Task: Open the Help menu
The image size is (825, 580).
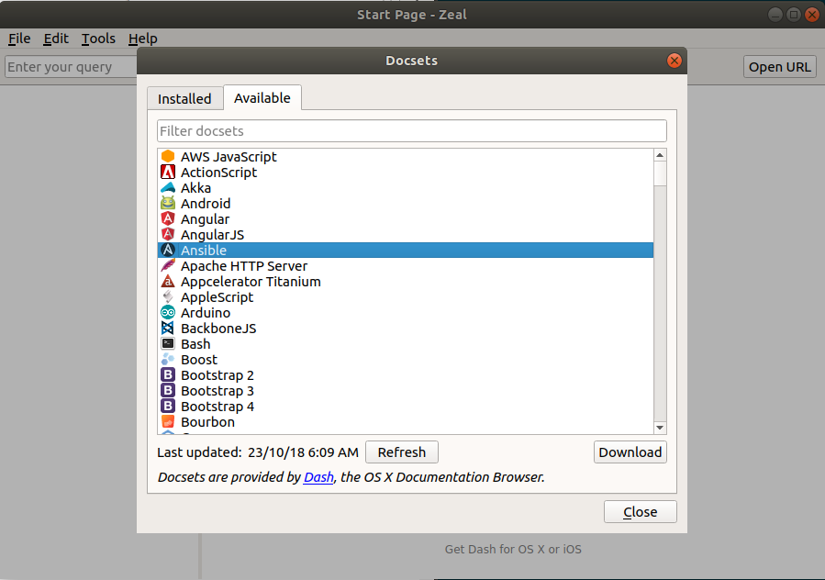Action: [x=143, y=39]
